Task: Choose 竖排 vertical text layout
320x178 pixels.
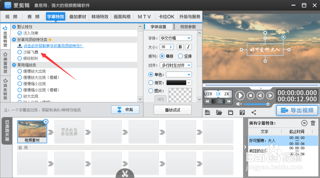Action: pos(180,56)
